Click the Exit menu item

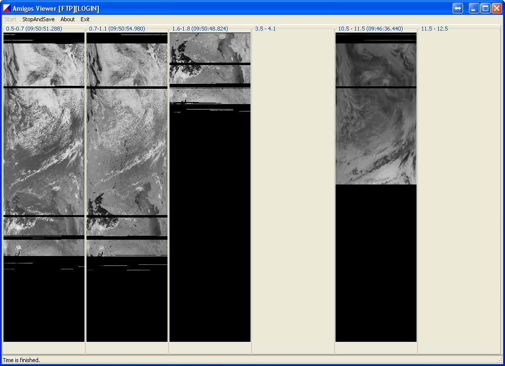[85, 19]
